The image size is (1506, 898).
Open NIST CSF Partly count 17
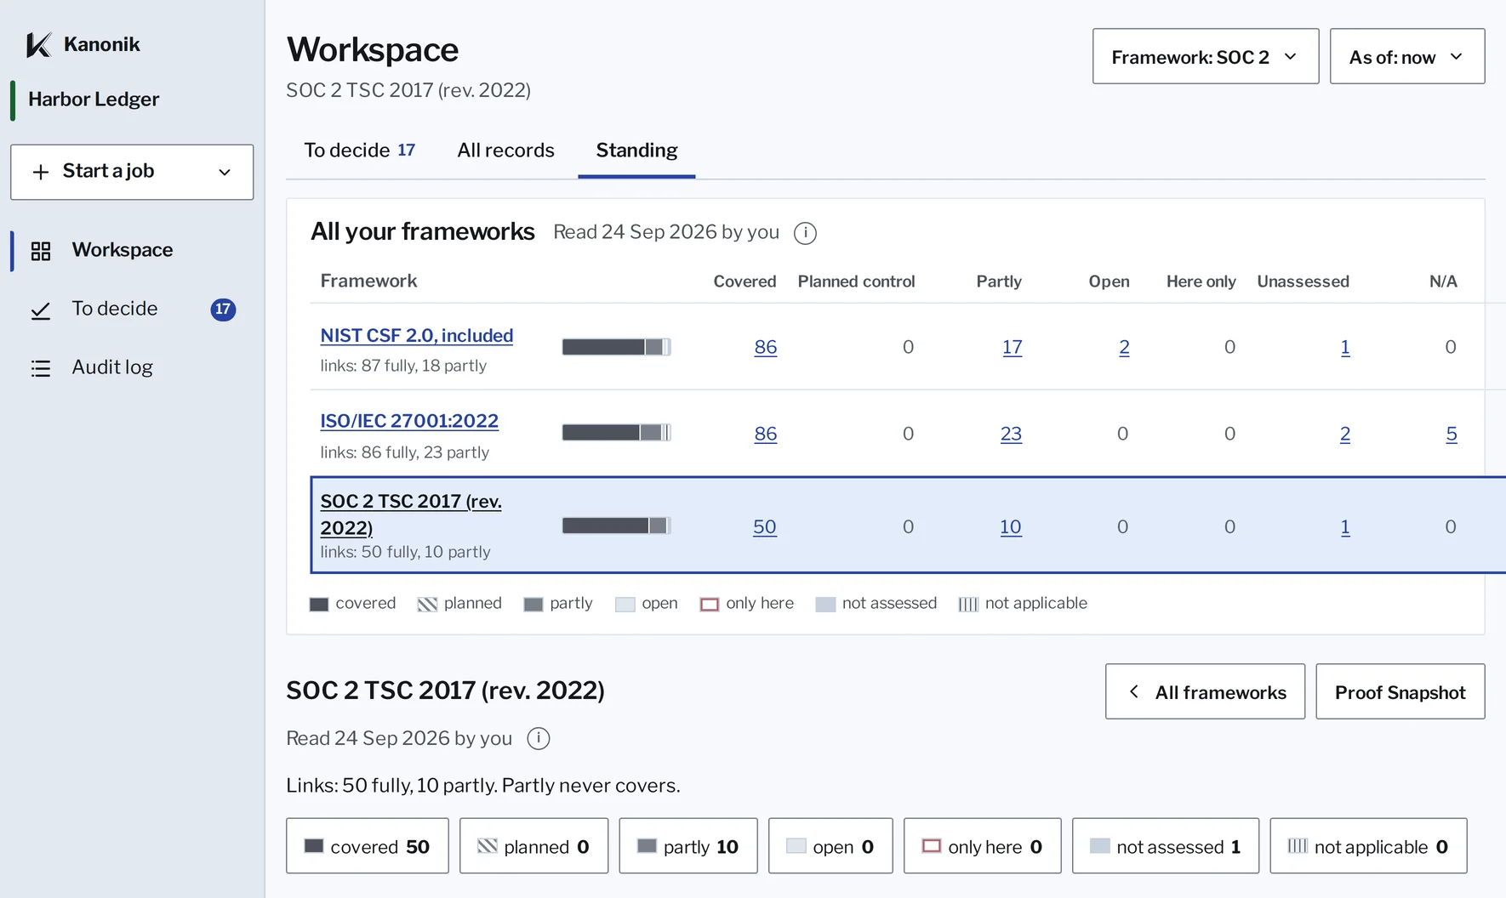point(1012,347)
